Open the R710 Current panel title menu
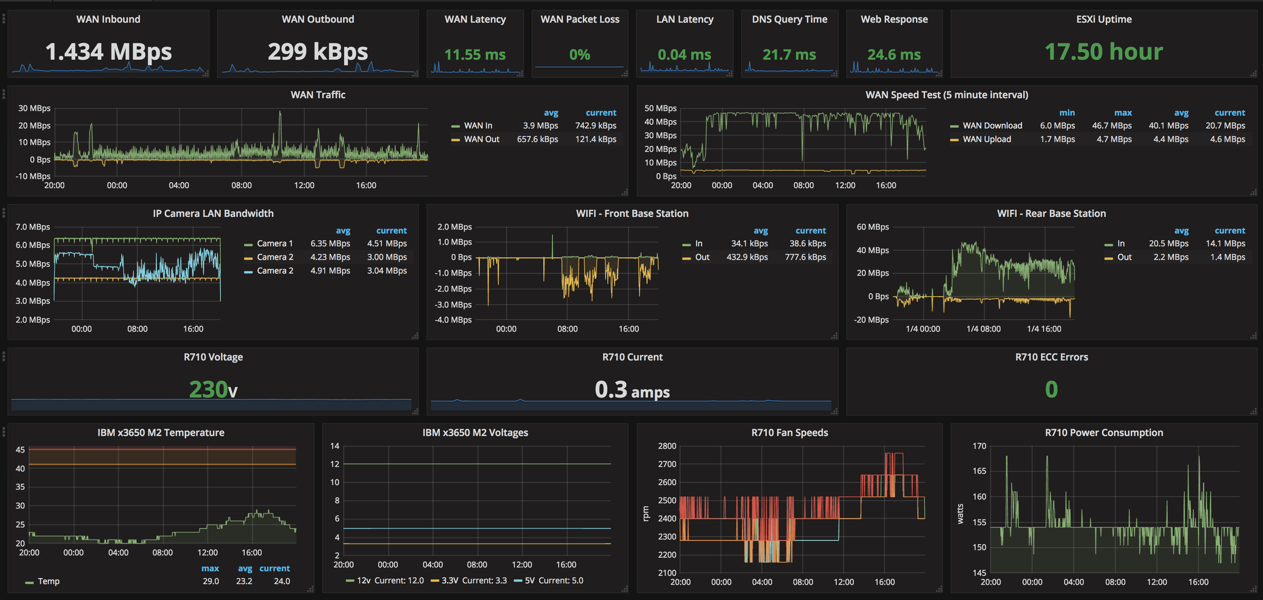Image resolution: width=1263 pixels, height=600 pixels. pyautogui.click(x=632, y=357)
